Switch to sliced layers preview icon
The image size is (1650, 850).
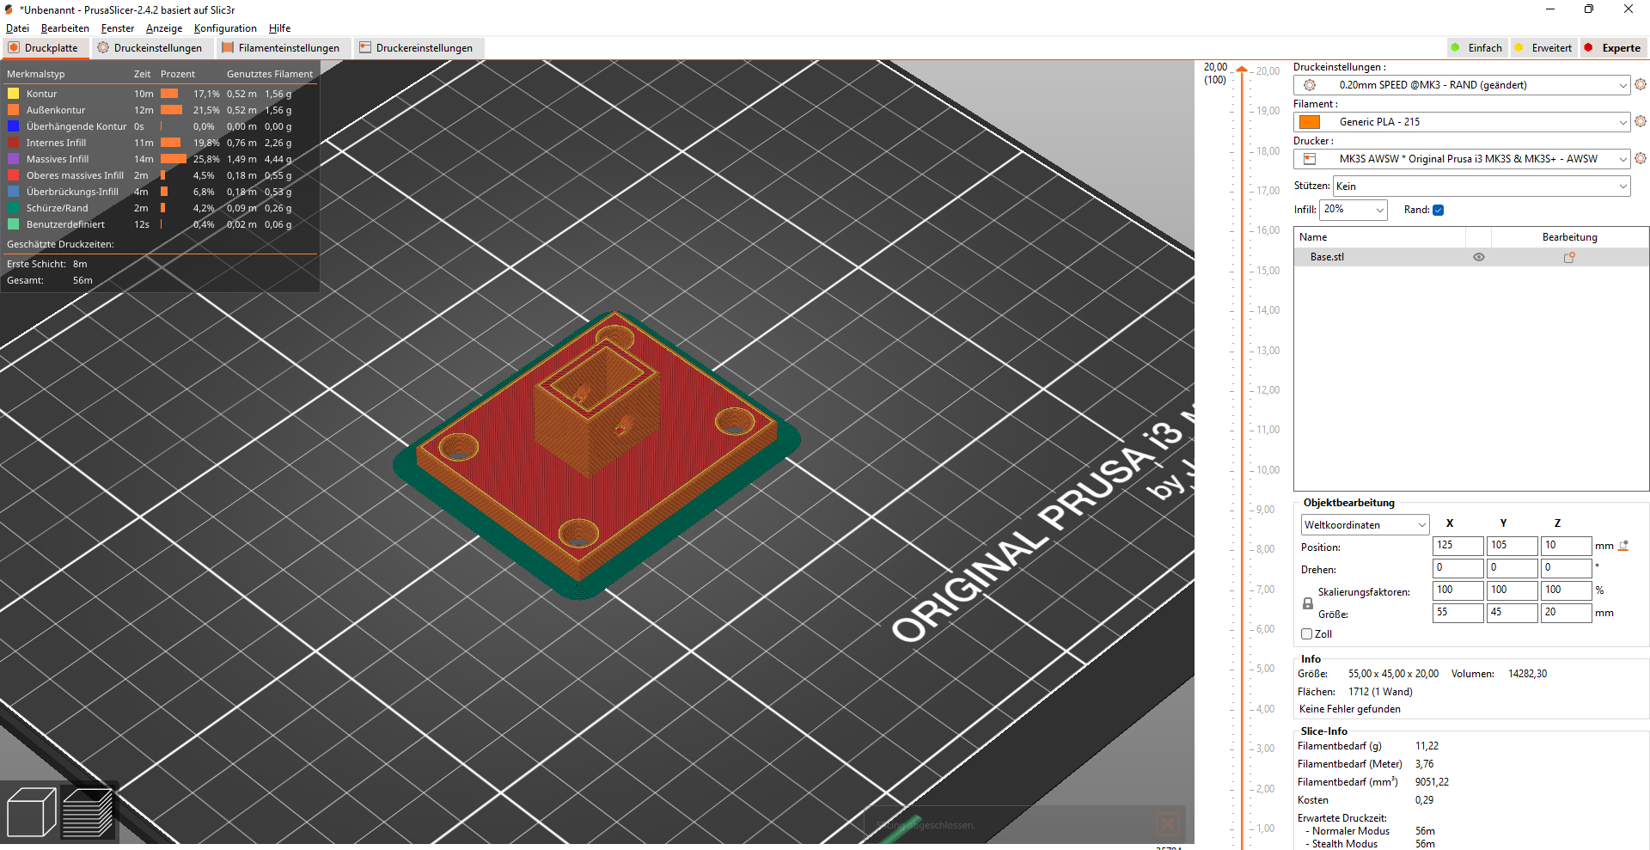(x=88, y=812)
